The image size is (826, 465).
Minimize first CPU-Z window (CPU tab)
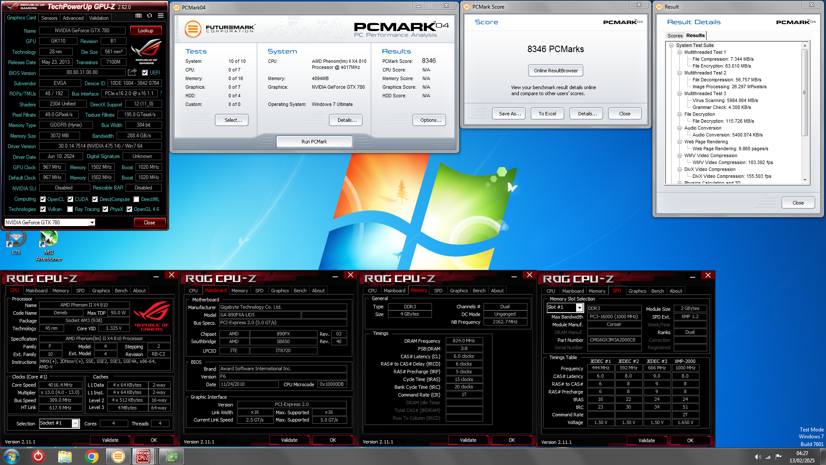tap(156, 276)
